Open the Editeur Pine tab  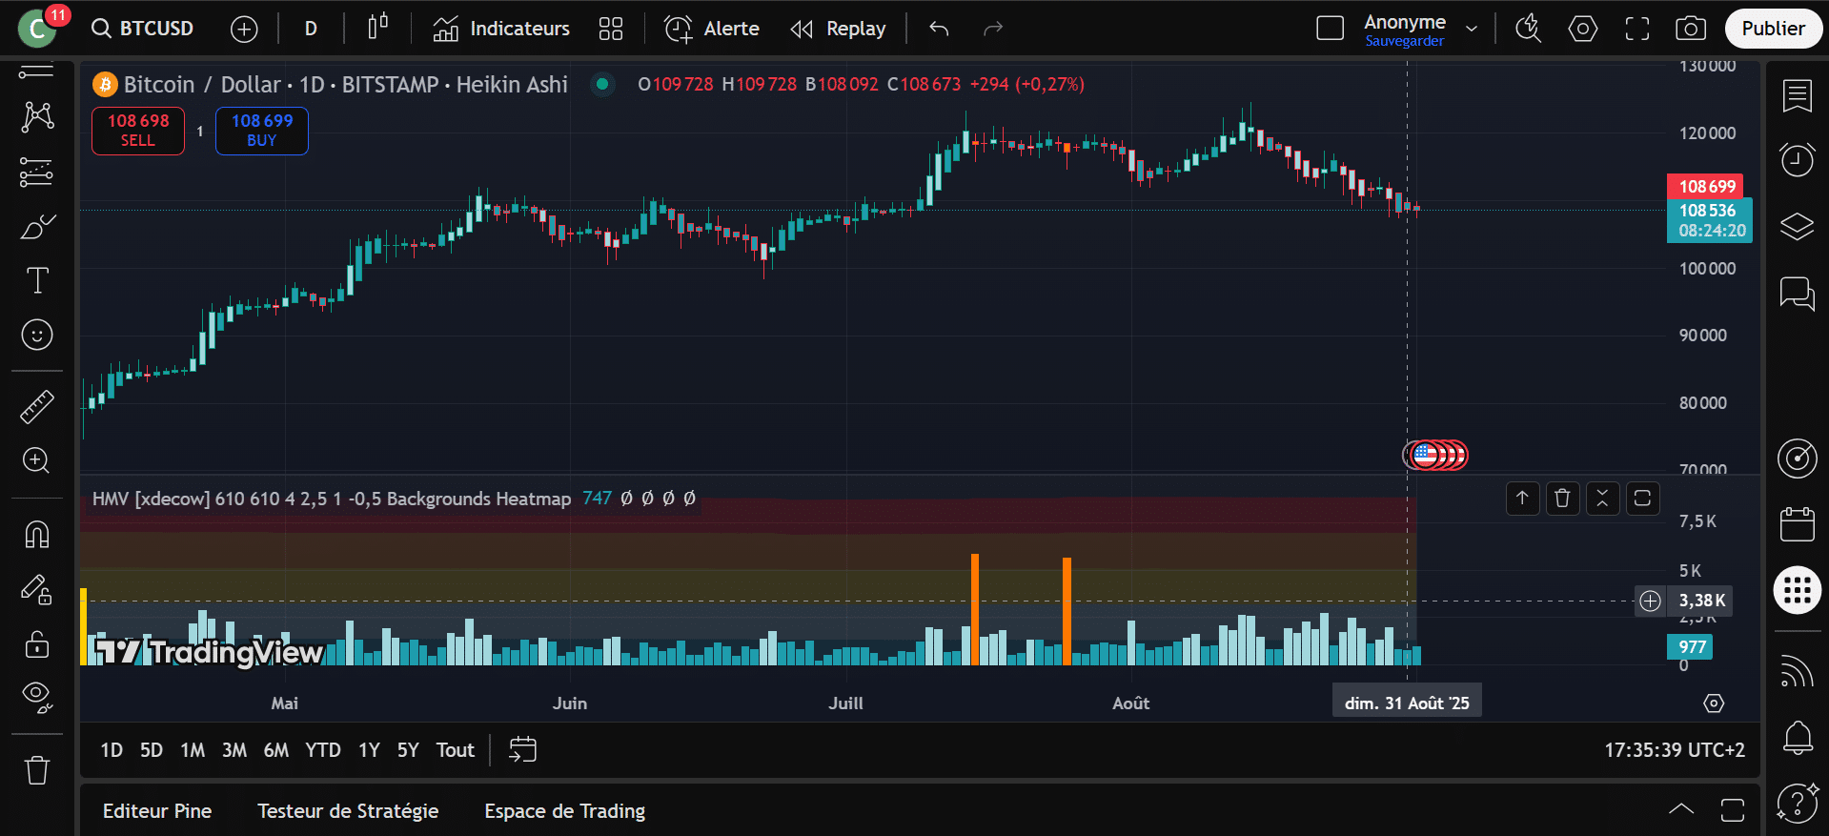coord(157,811)
